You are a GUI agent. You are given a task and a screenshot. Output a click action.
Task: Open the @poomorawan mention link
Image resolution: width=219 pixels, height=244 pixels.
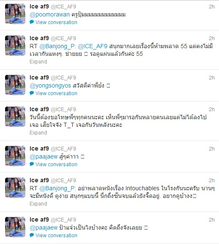49,15
